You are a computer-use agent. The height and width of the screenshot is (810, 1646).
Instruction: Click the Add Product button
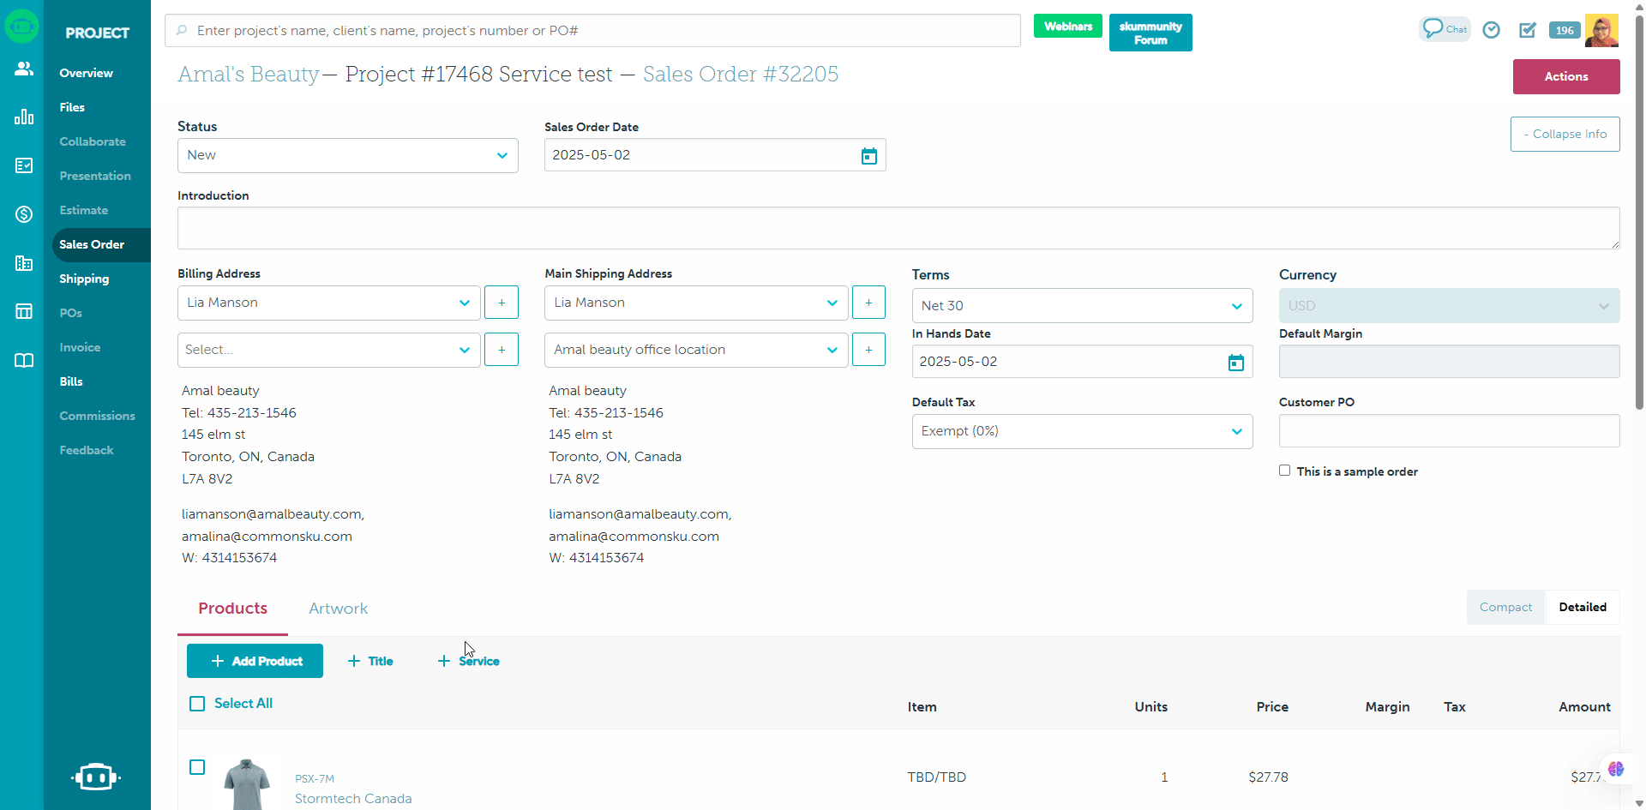[x=255, y=661]
